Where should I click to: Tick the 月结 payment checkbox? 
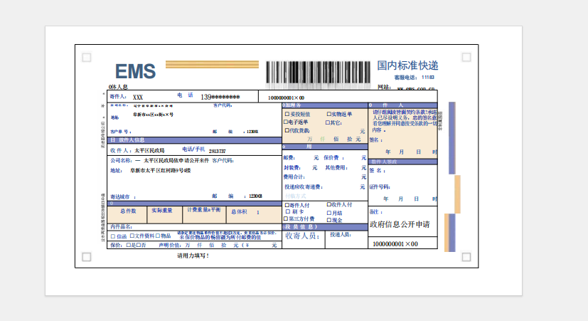[x=329, y=213]
